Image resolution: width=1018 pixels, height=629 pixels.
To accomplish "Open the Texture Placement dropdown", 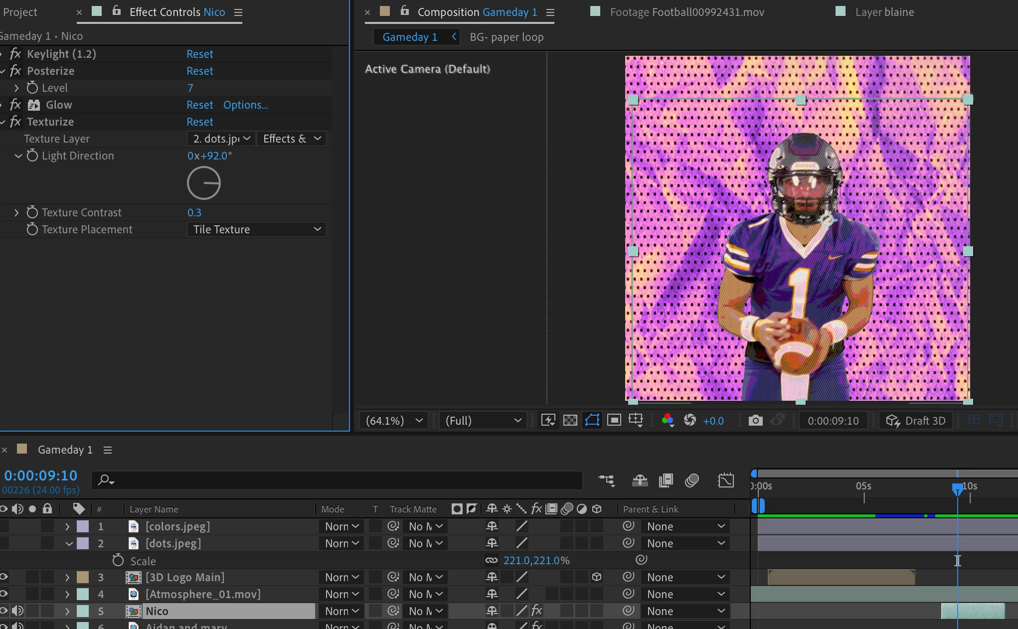I will pyautogui.click(x=256, y=229).
